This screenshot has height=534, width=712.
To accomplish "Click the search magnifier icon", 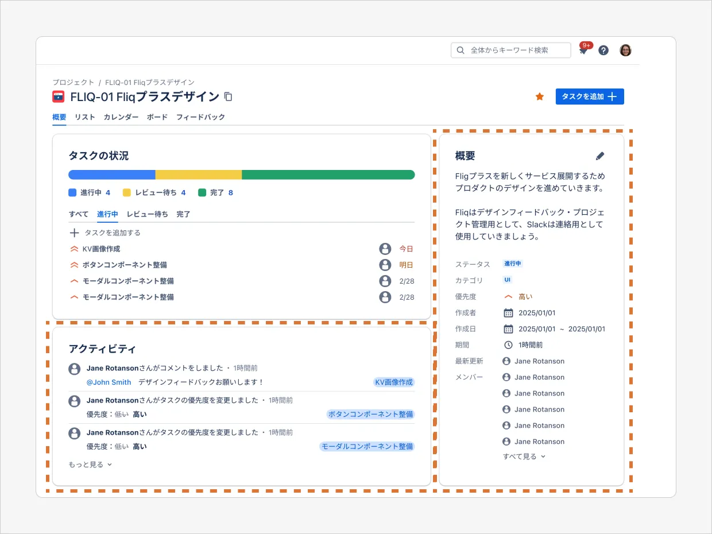I will pyautogui.click(x=461, y=50).
